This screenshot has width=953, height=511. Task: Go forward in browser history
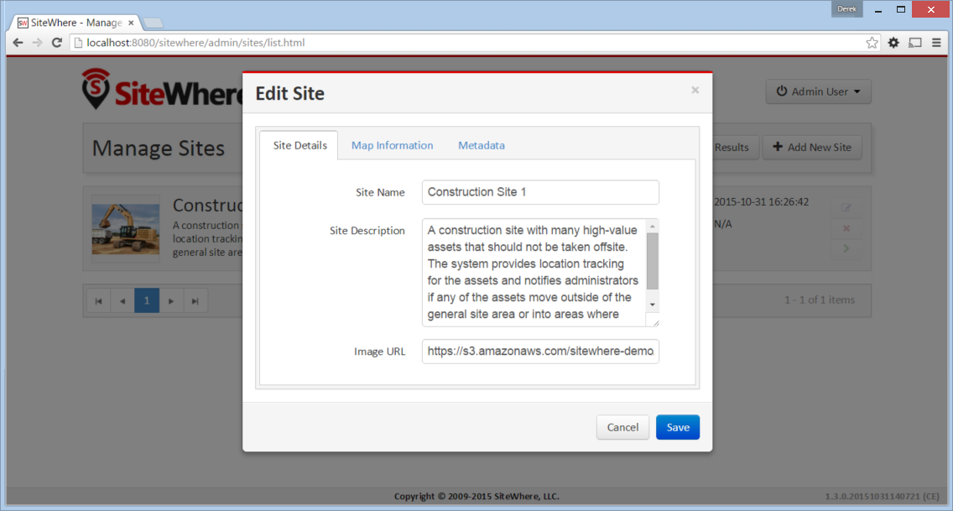38,43
